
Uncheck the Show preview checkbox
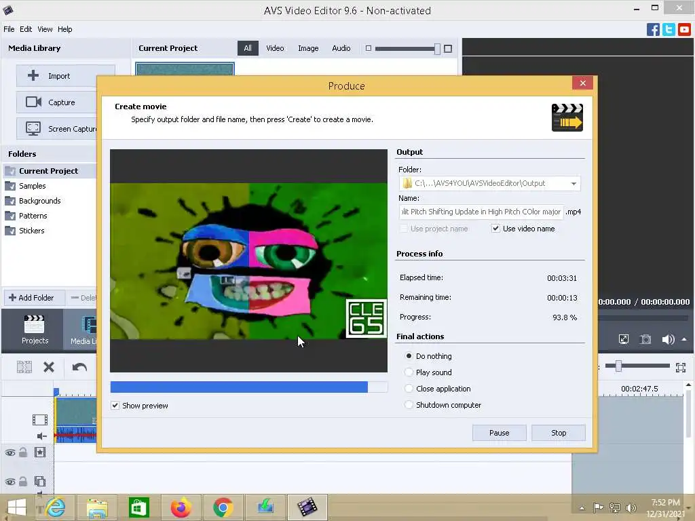[115, 406]
